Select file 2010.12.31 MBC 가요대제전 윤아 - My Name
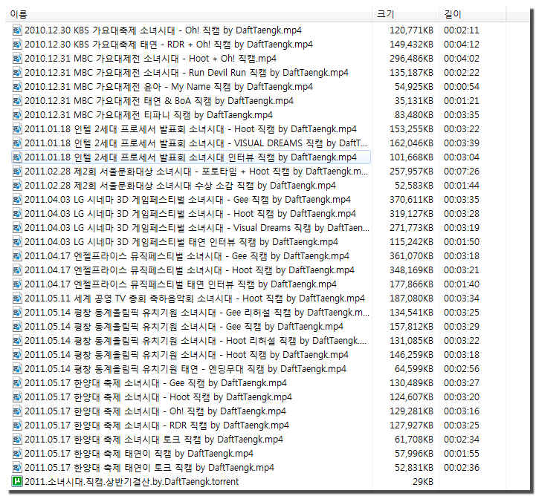This screenshot has height=496, width=536. [169, 87]
